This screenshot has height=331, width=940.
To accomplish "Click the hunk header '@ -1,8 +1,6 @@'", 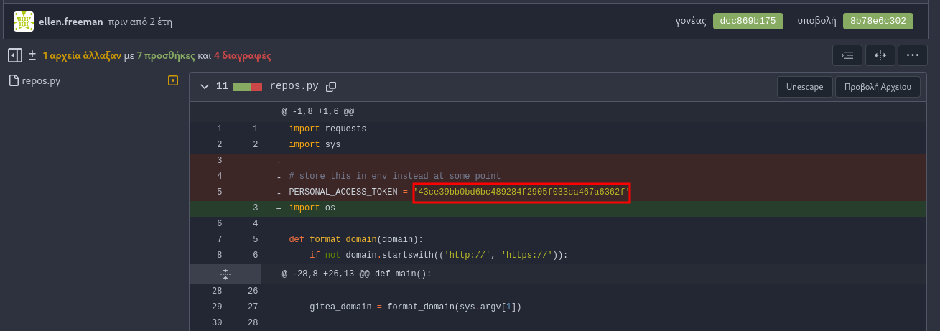I will click(317, 112).
